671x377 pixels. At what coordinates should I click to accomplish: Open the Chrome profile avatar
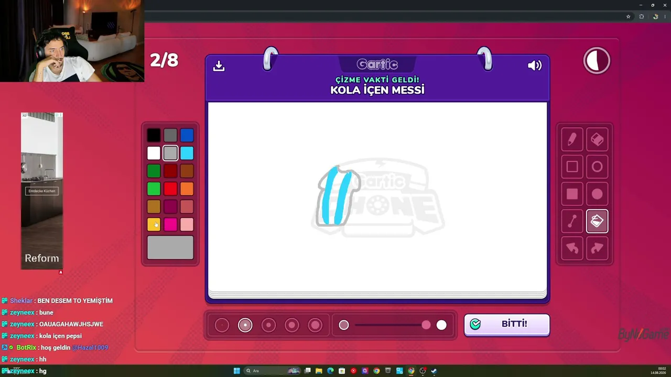[655, 16]
